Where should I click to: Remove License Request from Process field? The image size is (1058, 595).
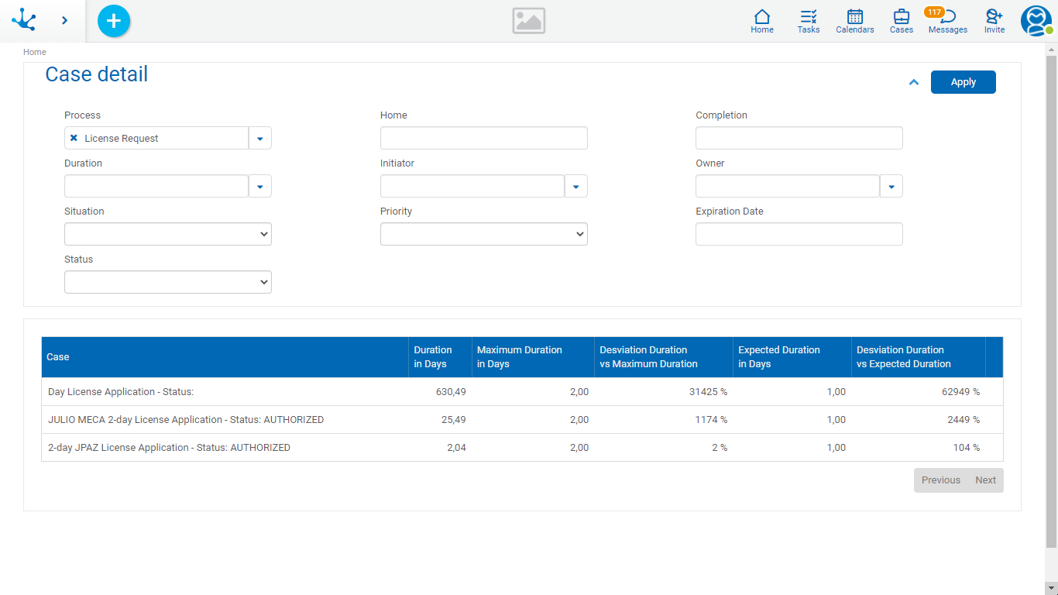coord(74,138)
